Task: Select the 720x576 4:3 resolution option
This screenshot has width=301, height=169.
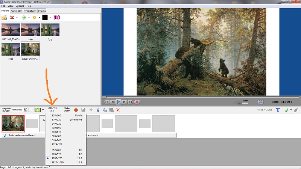Action: coord(66,154)
